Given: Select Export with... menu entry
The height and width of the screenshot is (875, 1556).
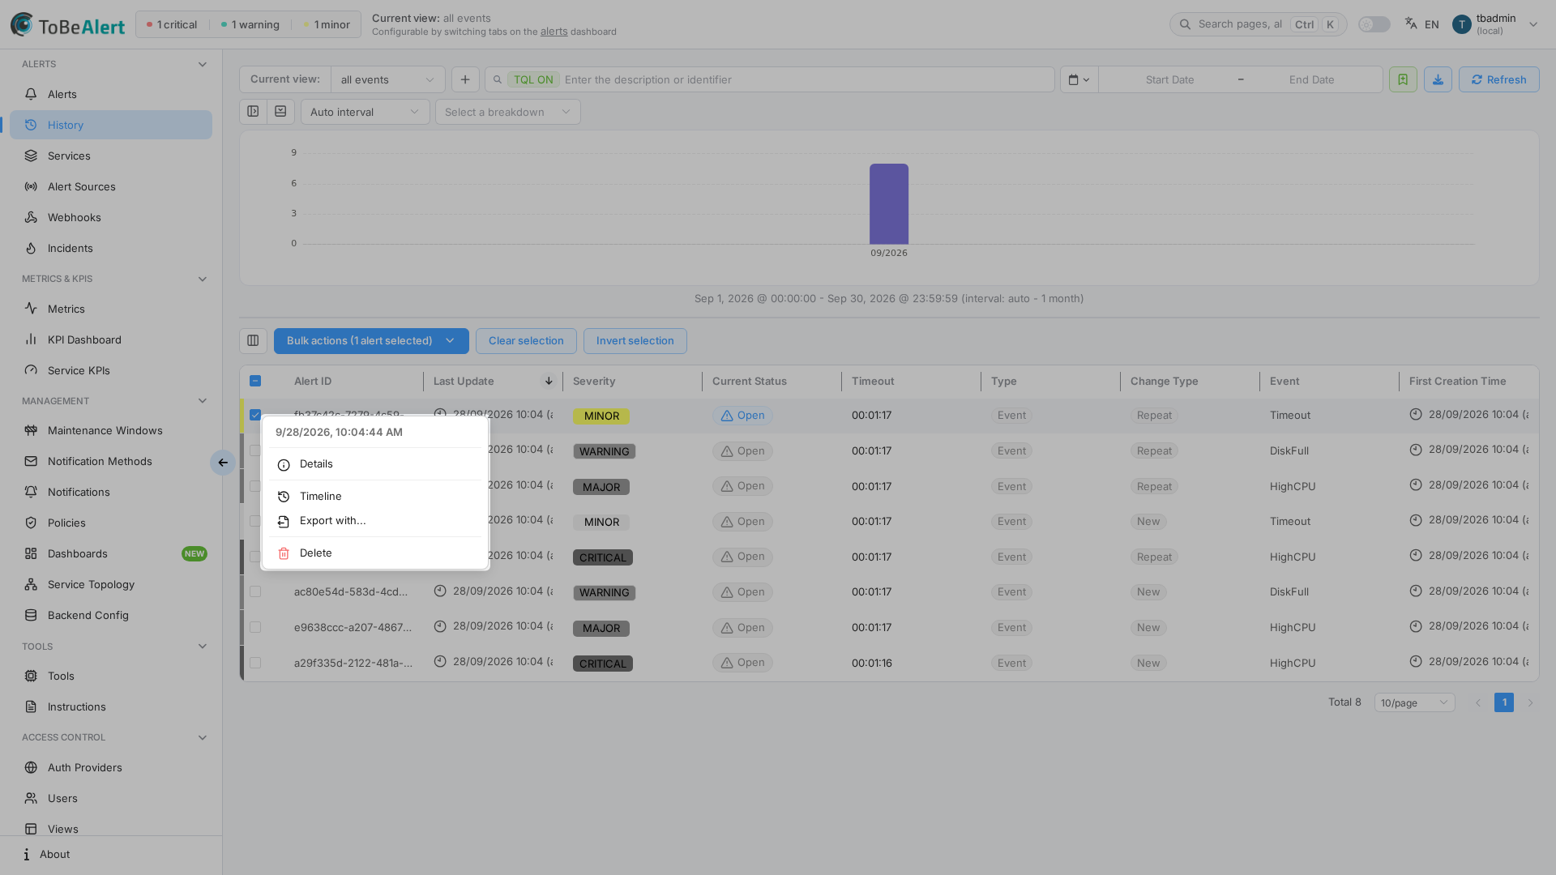Looking at the screenshot, I should click(375, 521).
